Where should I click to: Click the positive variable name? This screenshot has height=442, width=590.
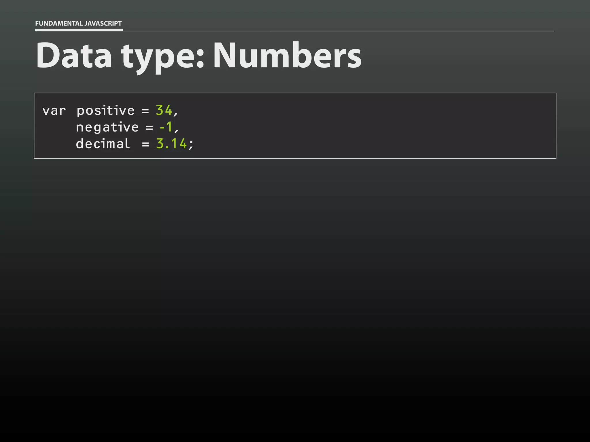105,111
